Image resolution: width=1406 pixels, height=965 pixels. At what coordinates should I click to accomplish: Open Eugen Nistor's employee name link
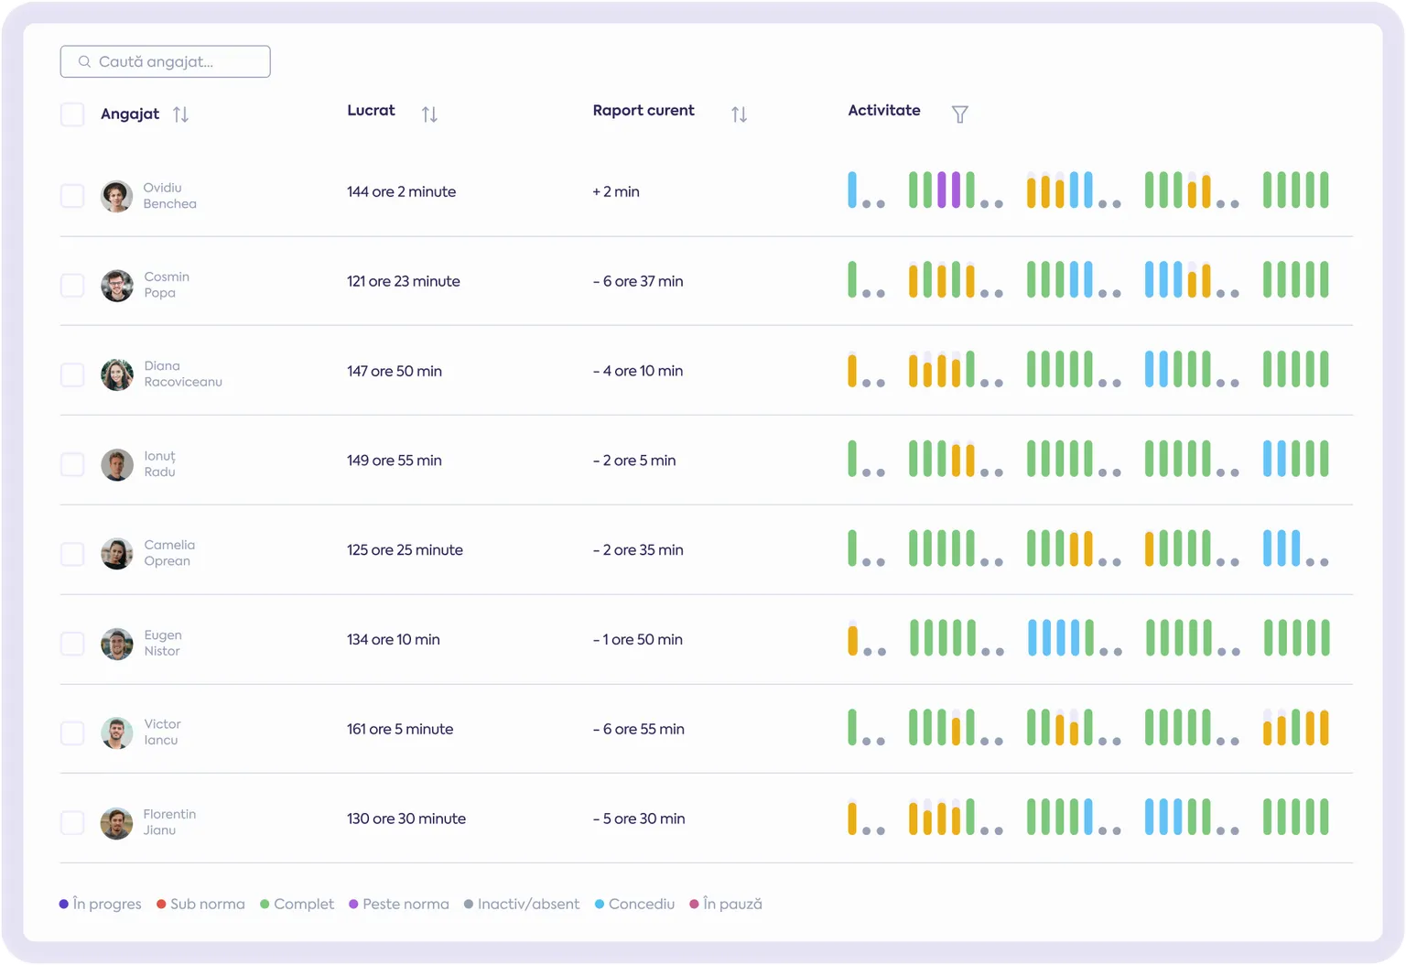[162, 643]
